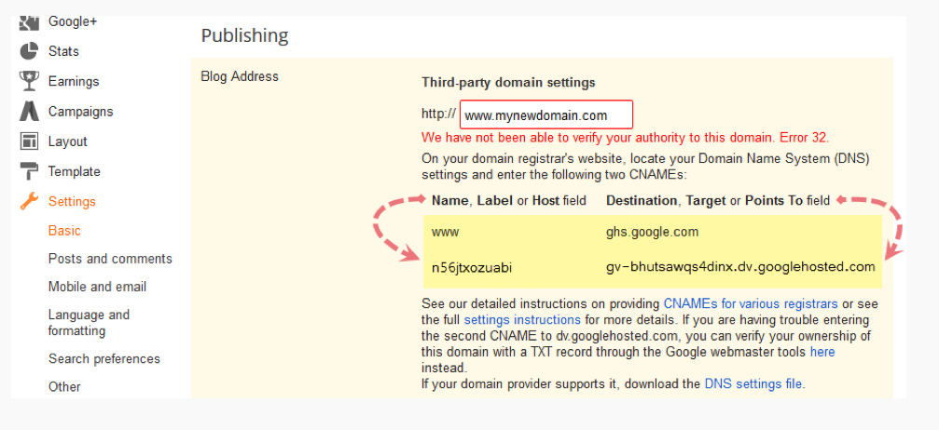Viewport: 939px width, 430px height.
Task: Click the Blog Address label
Action: coord(240,76)
